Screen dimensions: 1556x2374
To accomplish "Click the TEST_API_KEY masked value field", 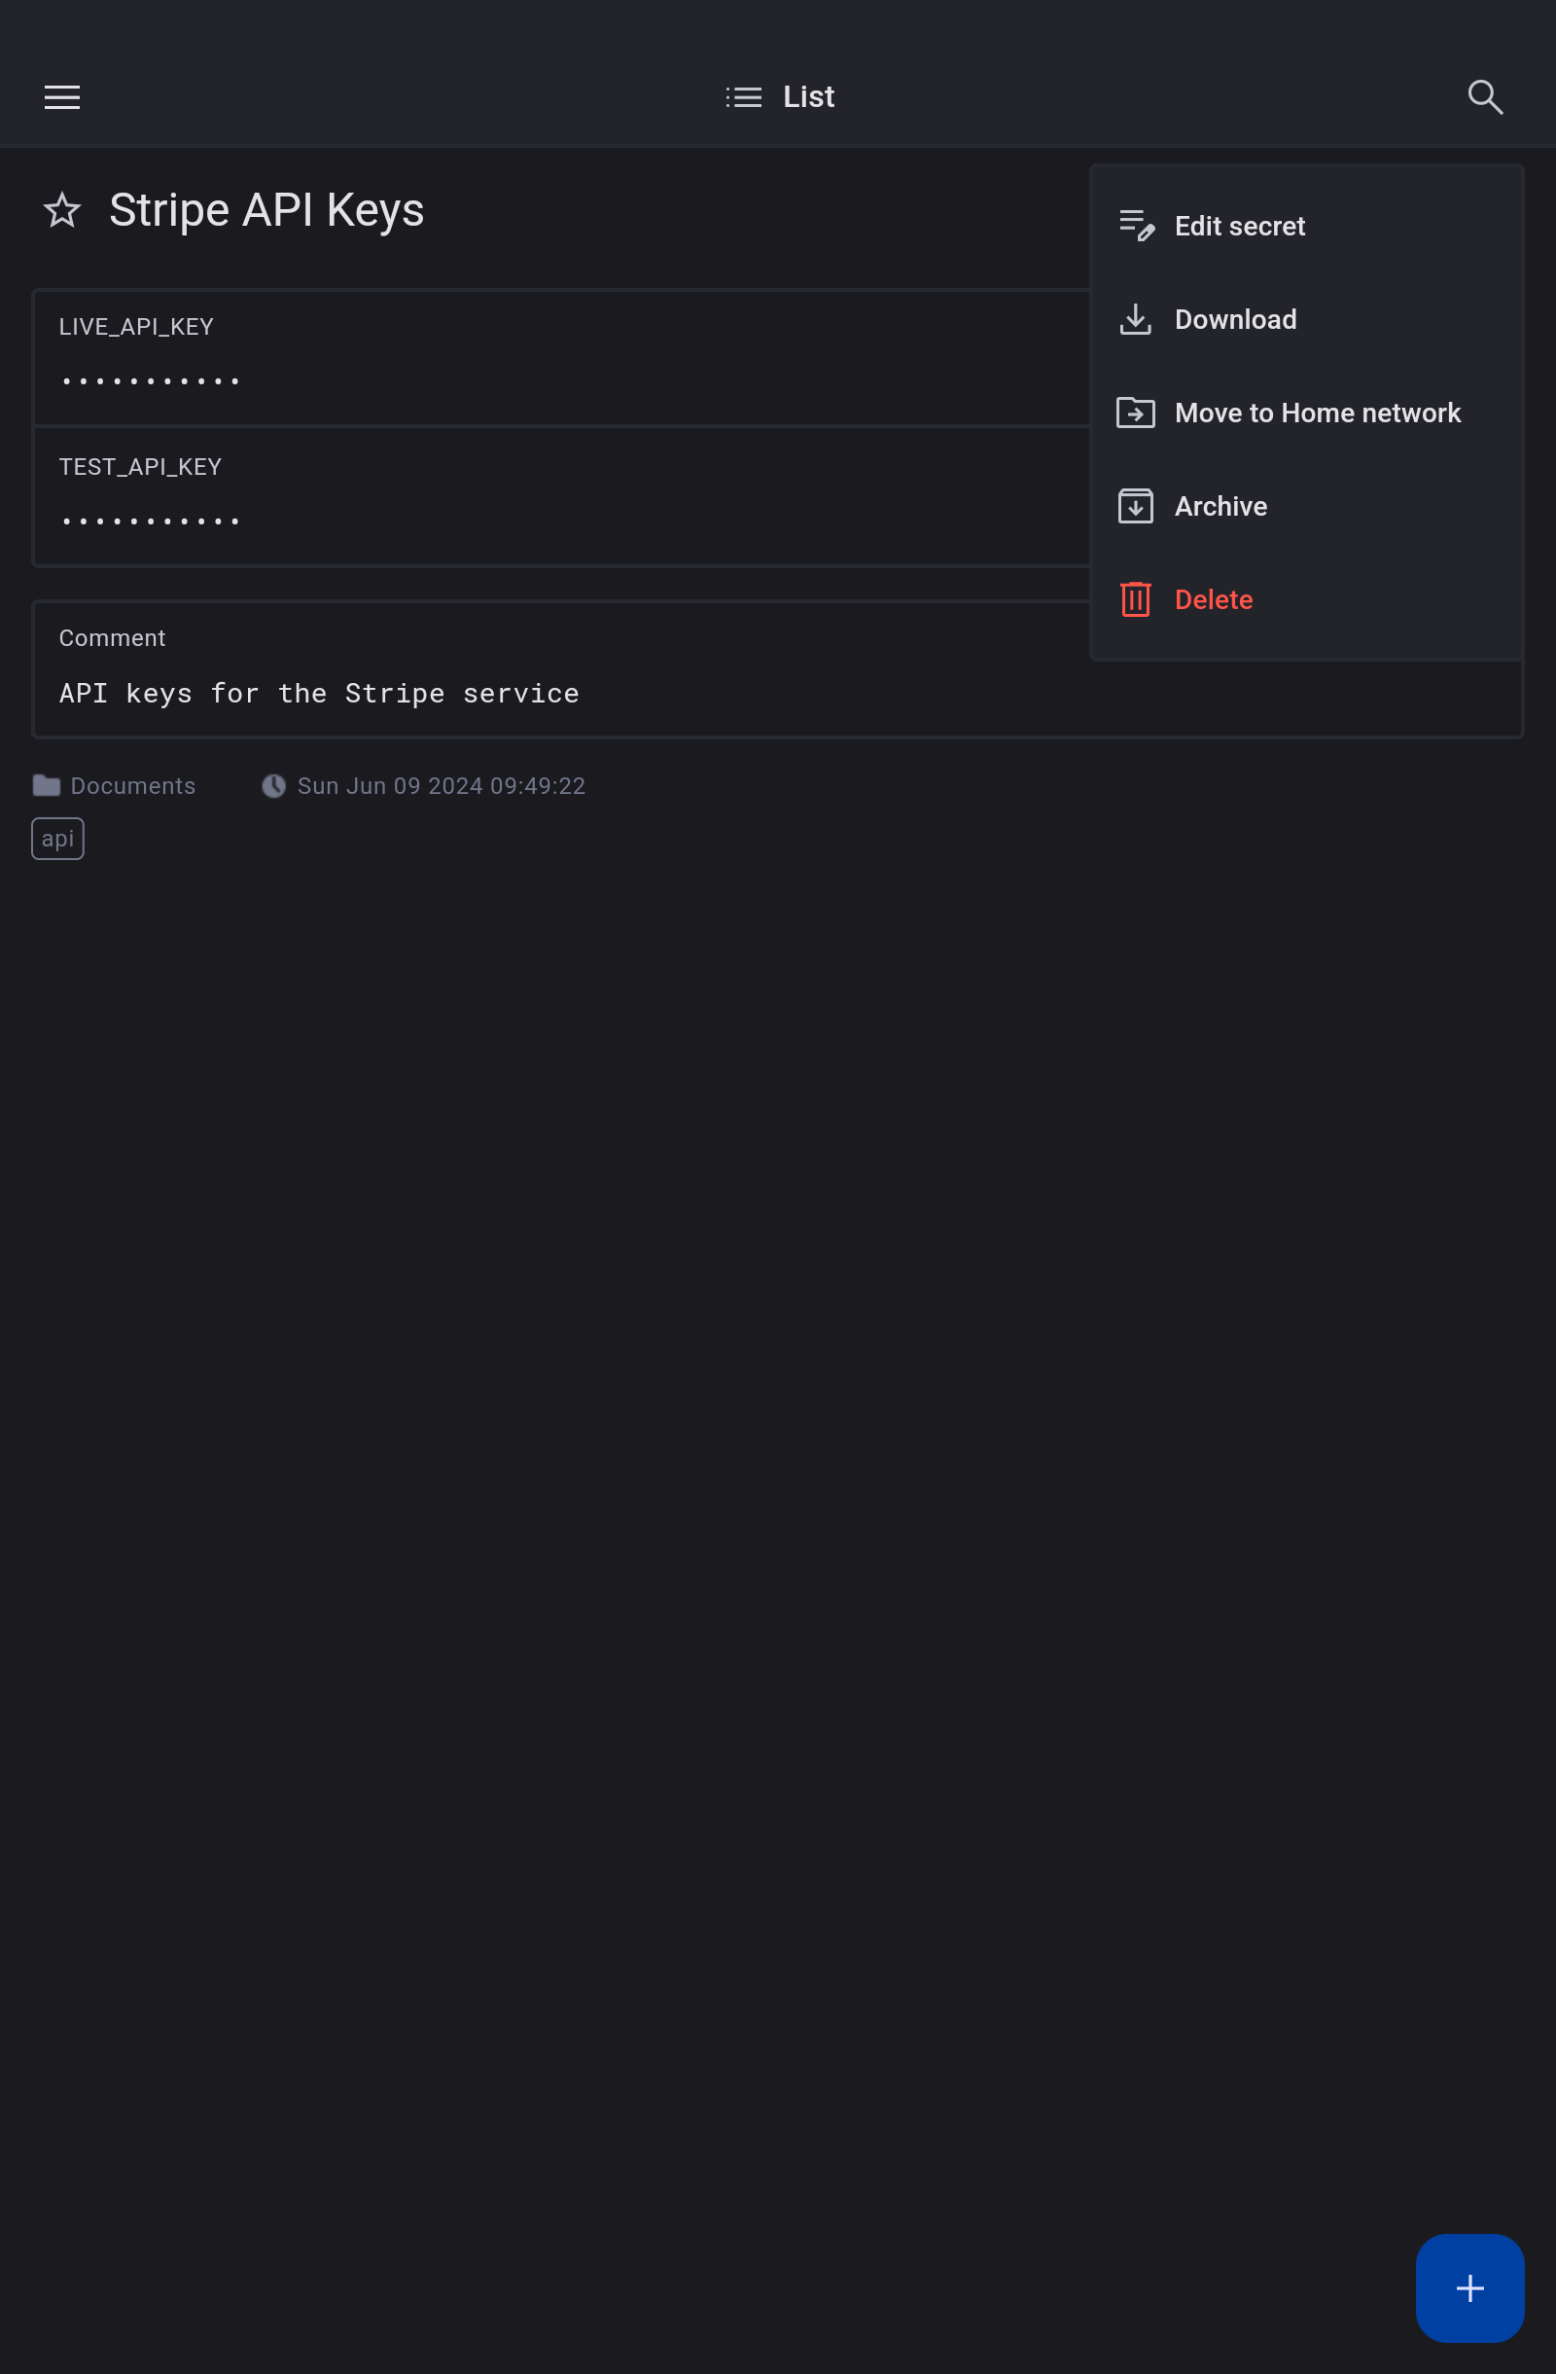I will coord(150,521).
